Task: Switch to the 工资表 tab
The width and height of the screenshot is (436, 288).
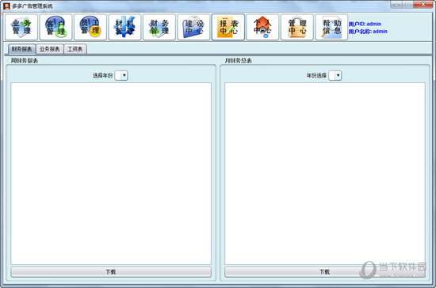Action: point(75,49)
